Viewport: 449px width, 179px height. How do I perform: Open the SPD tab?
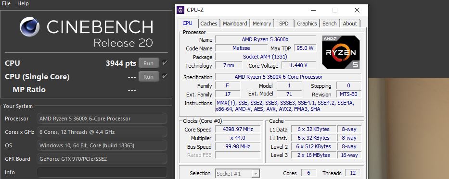[x=284, y=24]
